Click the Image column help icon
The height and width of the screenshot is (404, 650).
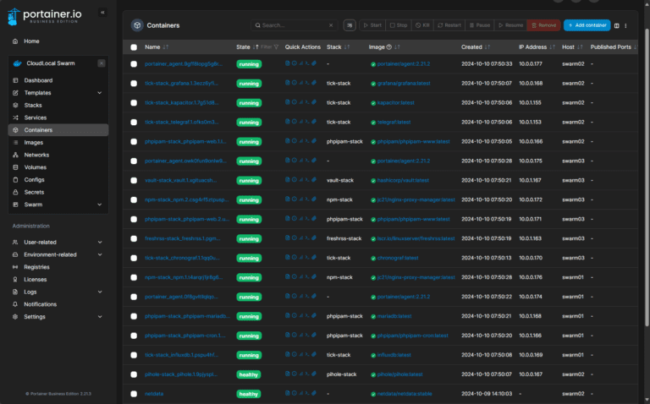[x=388, y=47]
